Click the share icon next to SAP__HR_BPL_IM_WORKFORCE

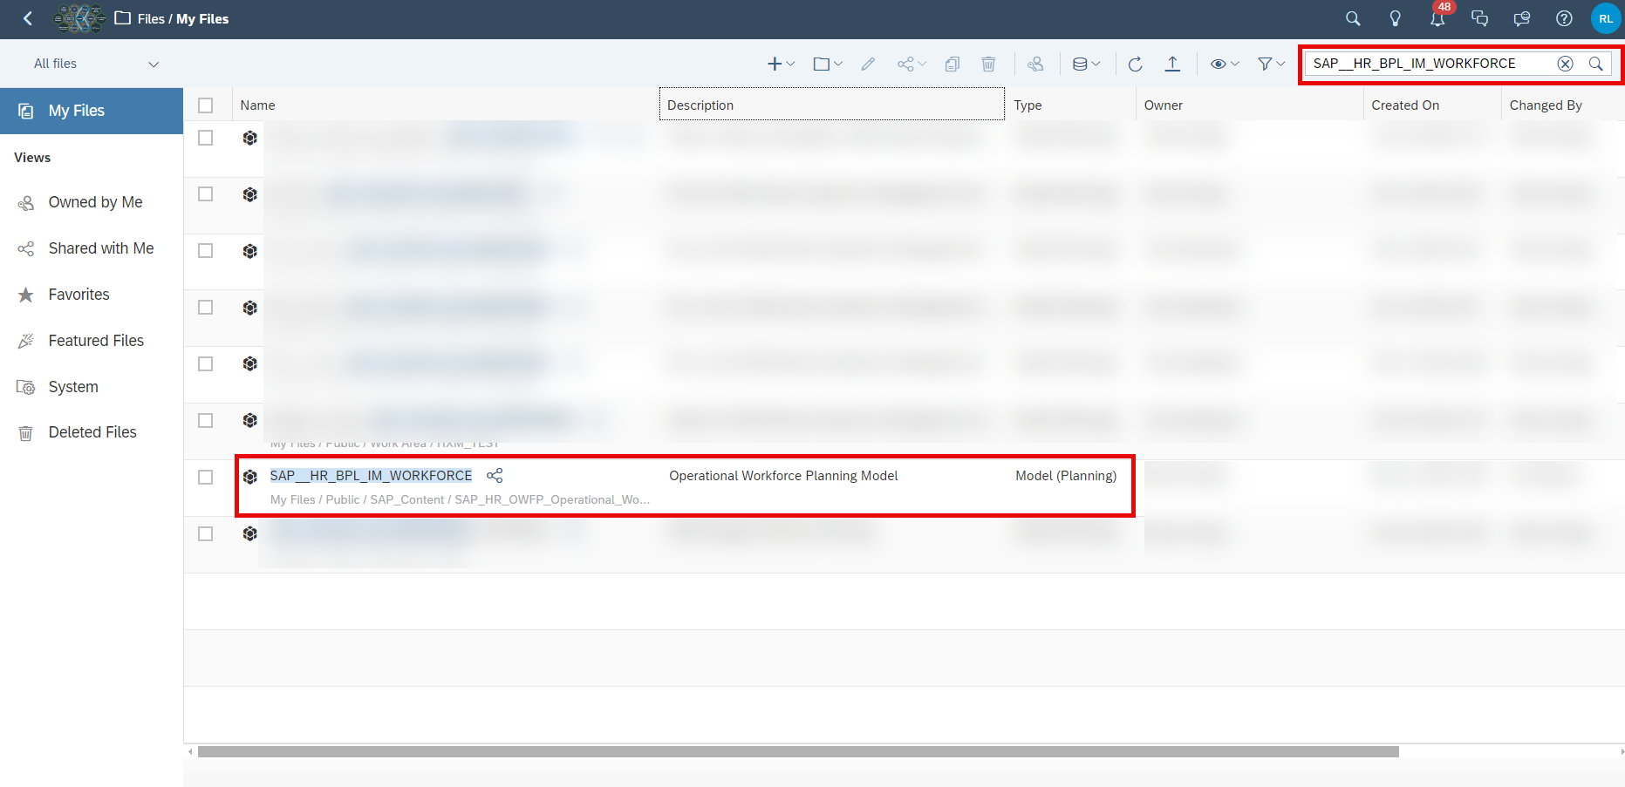point(495,475)
